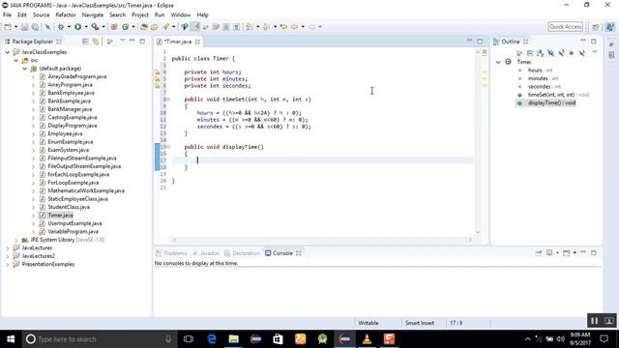Image resolution: width=619 pixels, height=348 pixels.
Task: Click the New Java Package toolbar icon
Action: tap(114, 27)
